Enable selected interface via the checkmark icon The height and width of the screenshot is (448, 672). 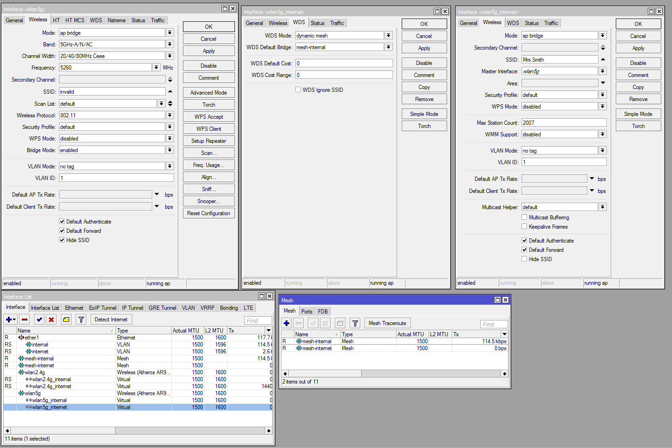39,319
